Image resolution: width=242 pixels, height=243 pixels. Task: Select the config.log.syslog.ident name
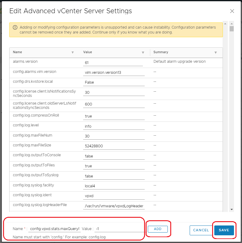coord(32,195)
